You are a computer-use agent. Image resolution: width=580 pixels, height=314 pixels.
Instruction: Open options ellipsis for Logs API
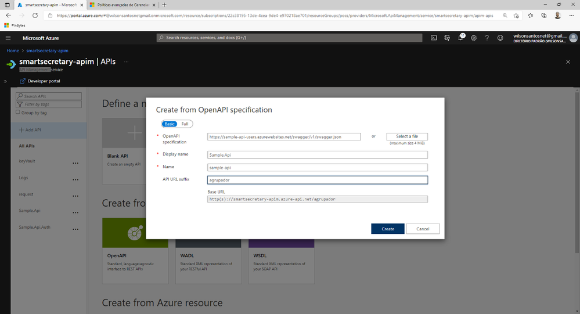75,180
